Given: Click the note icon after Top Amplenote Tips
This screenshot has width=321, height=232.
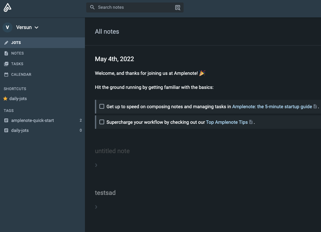Looking at the screenshot, I should (251, 122).
